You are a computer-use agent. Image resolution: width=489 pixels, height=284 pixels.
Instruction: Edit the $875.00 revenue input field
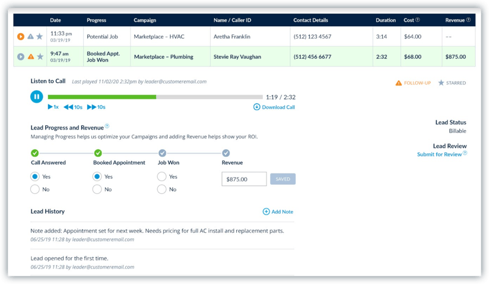pos(244,179)
